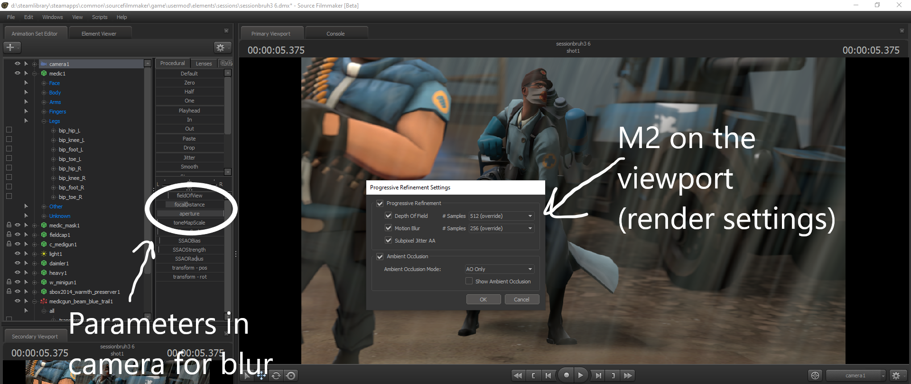
Task: Click the aperture control slider
Action: pyautogui.click(x=190, y=214)
